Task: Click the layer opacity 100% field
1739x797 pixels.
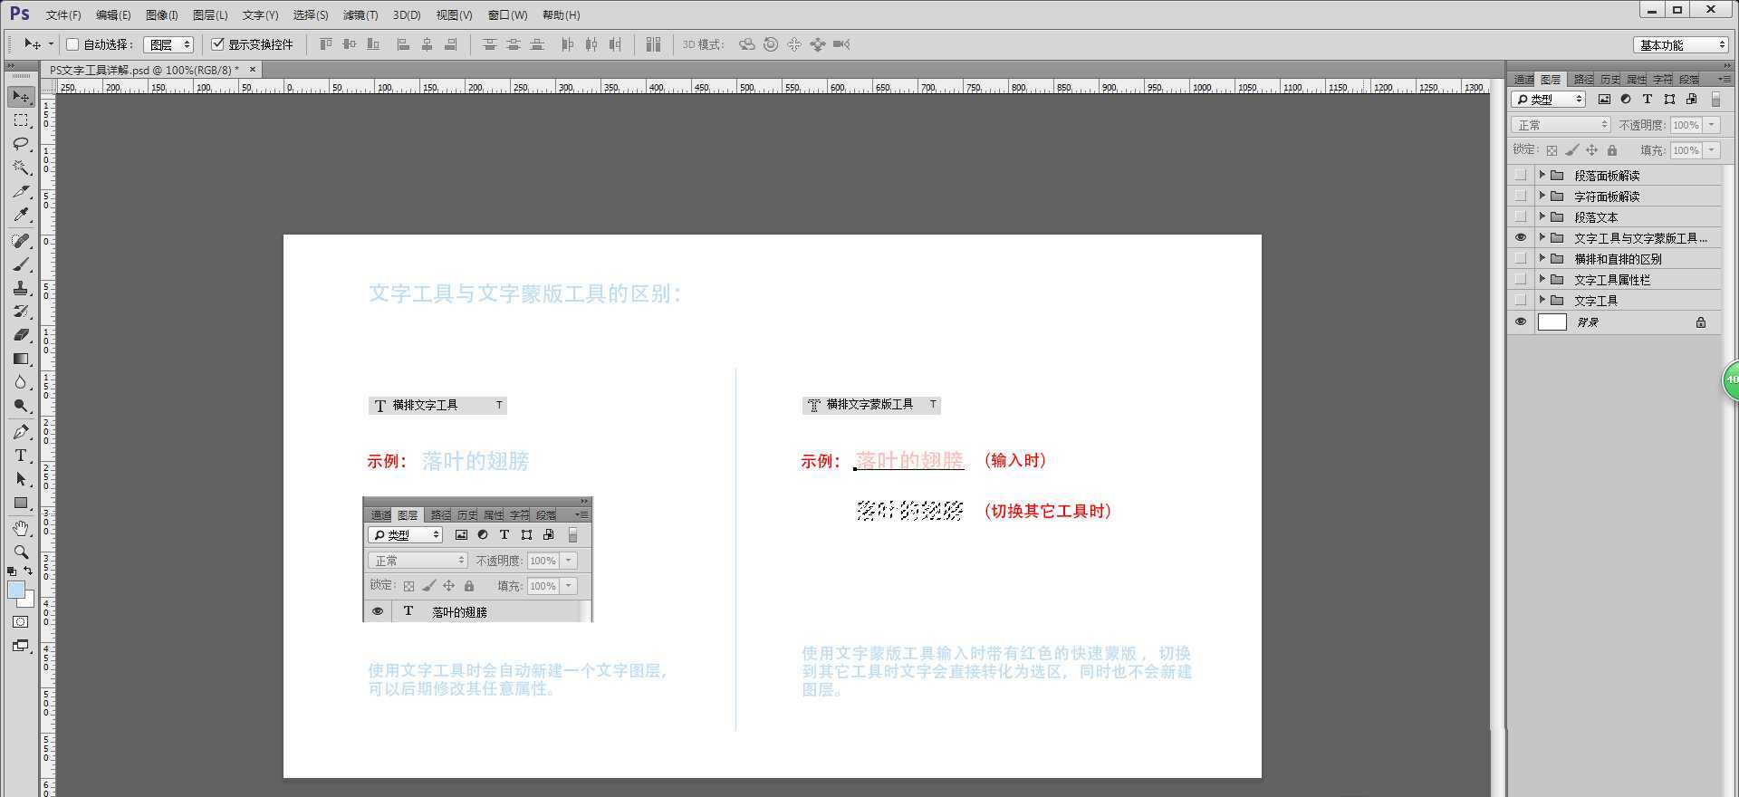Action: click(1686, 125)
